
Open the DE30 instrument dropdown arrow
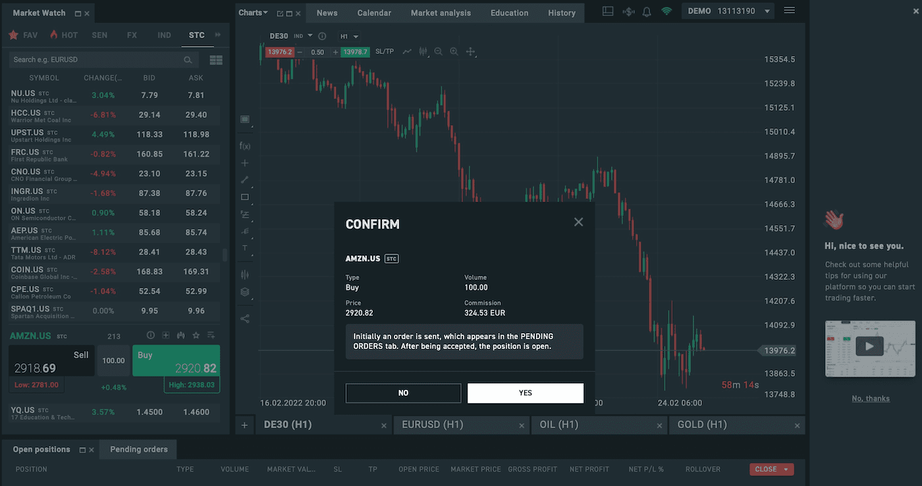click(310, 36)
